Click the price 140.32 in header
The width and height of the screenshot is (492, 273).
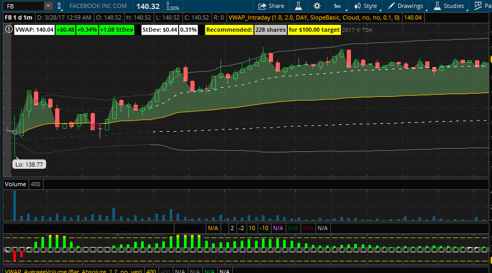[x=148, y=6]
